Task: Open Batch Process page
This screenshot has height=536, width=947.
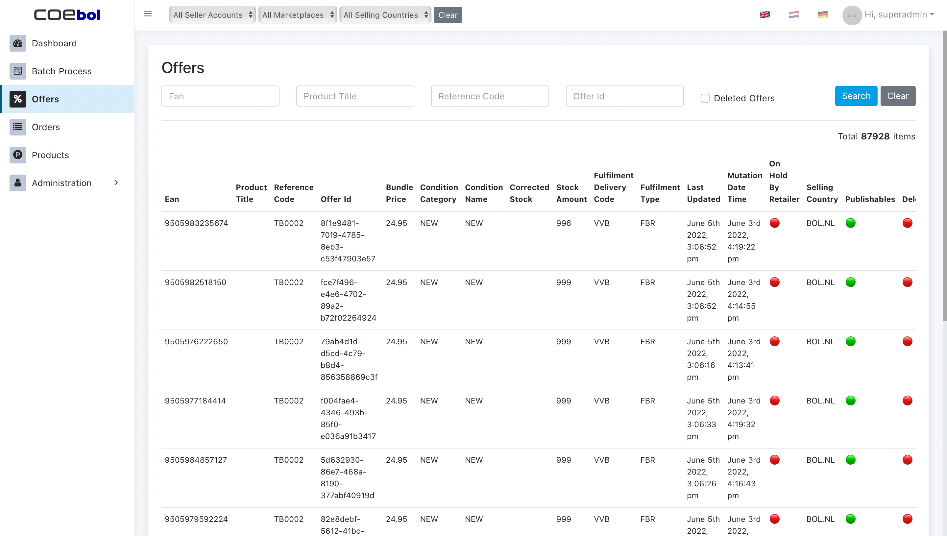Action: [67, 71]
